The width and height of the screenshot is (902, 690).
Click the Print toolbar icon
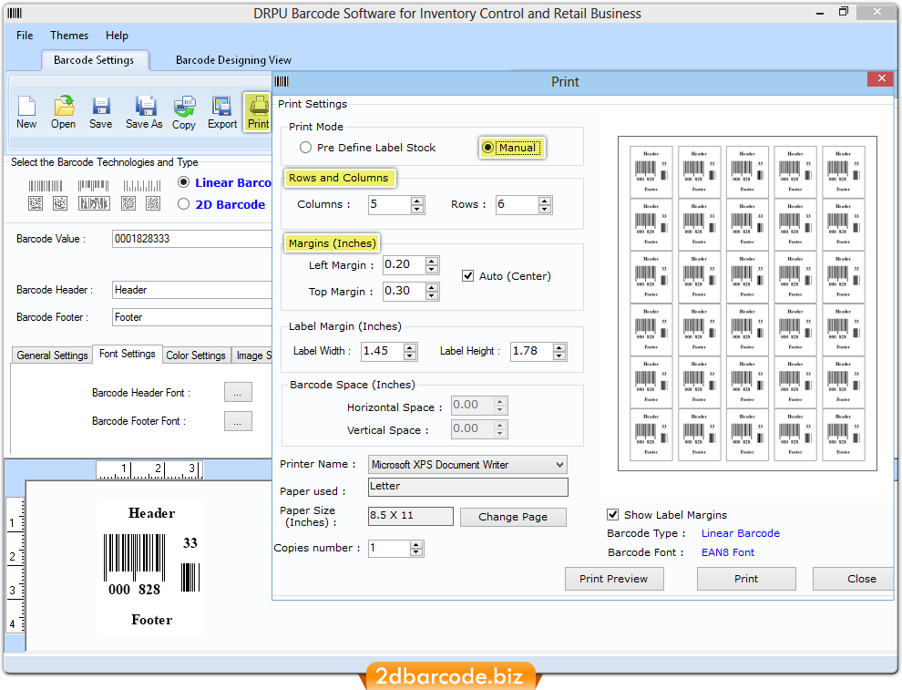(258, 112)
